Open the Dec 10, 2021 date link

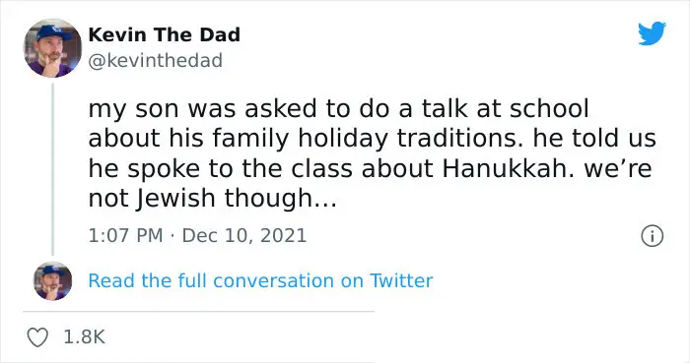click(x=244, y=235)
